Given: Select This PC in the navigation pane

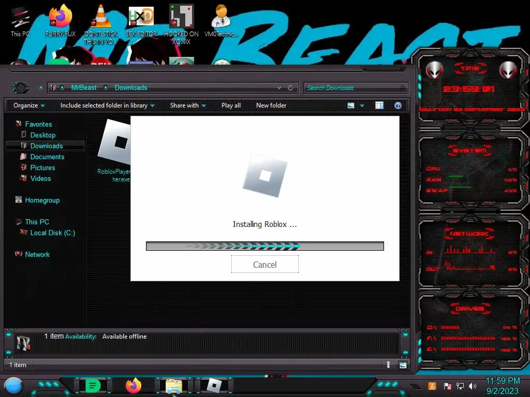Looking at the screenshot, I should click(33, 222).
